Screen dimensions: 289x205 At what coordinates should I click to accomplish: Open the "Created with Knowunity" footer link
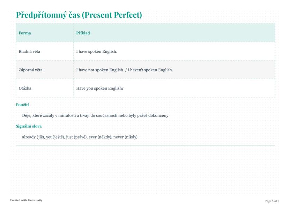click(x=26, y=200)
